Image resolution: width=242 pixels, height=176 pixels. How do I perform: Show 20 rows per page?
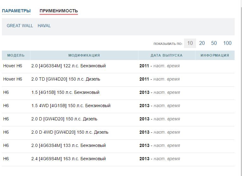202,43
